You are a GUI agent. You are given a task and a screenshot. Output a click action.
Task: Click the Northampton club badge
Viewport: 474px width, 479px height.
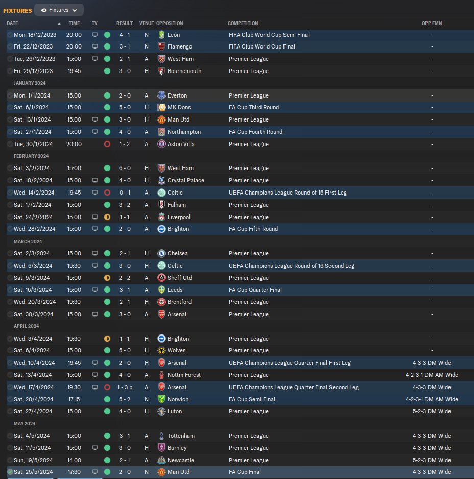tap(161, 132)
